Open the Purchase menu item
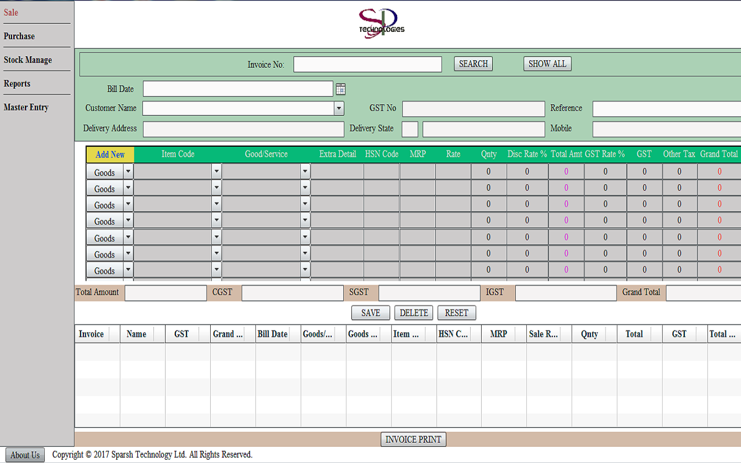The image size is (741, 463). point(19,36)
